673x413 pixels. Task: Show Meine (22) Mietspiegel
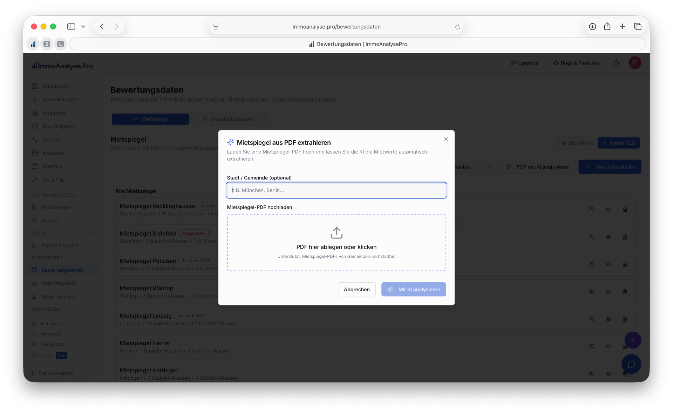(x=619, y=143)
